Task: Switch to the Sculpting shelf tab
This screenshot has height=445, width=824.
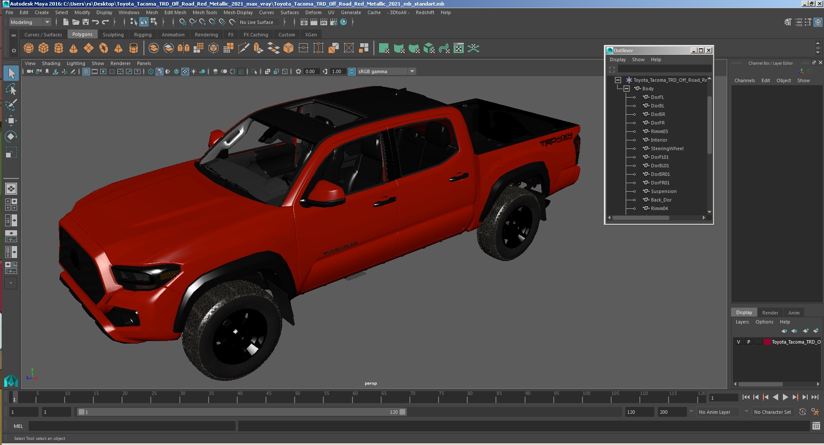Action: pos(113,35)
